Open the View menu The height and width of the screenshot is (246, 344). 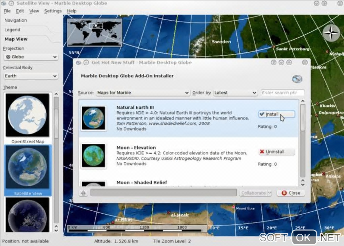click(x=34, y=11)
